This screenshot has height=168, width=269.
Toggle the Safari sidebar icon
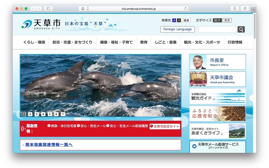tap(48, 8)
